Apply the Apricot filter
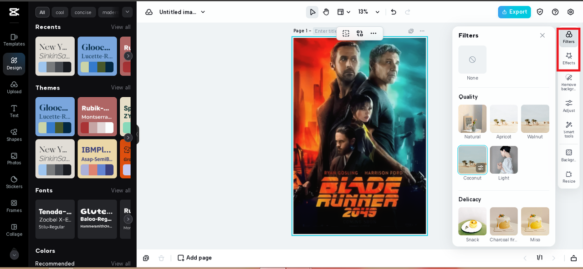Screen dimensions: 583x269 [x=504, y=119]
